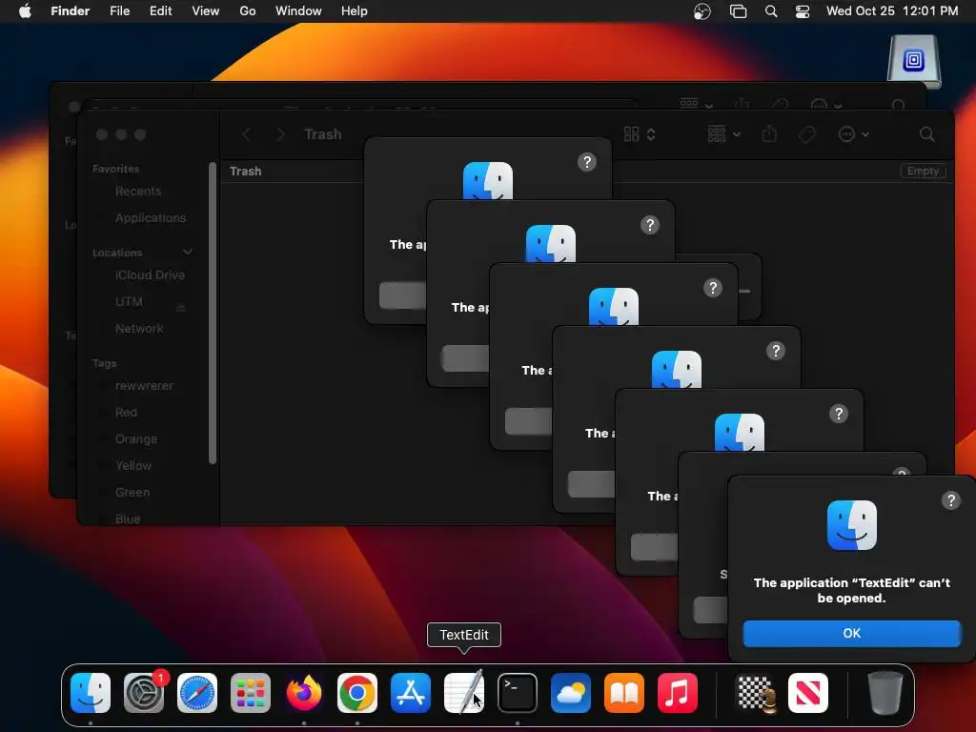Open help in the TextEdit can't be opened dialog
This screenshot has width=976, height=732.
coord(950,500)
